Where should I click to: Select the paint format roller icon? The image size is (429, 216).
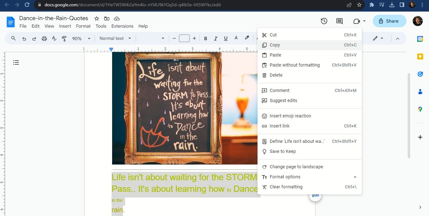point(64,38)
